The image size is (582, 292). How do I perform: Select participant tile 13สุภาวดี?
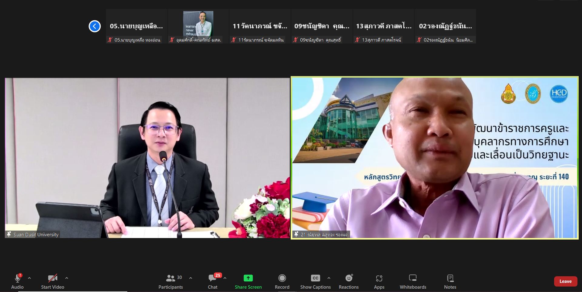click(x=384, y=26)
